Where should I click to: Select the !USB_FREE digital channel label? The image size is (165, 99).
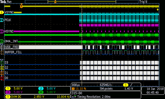12,47
